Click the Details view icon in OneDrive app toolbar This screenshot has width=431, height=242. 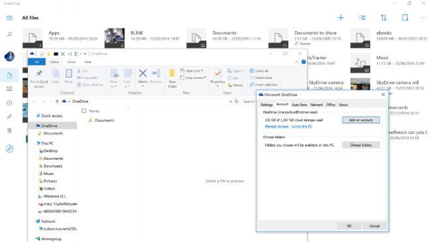[405, 18]
